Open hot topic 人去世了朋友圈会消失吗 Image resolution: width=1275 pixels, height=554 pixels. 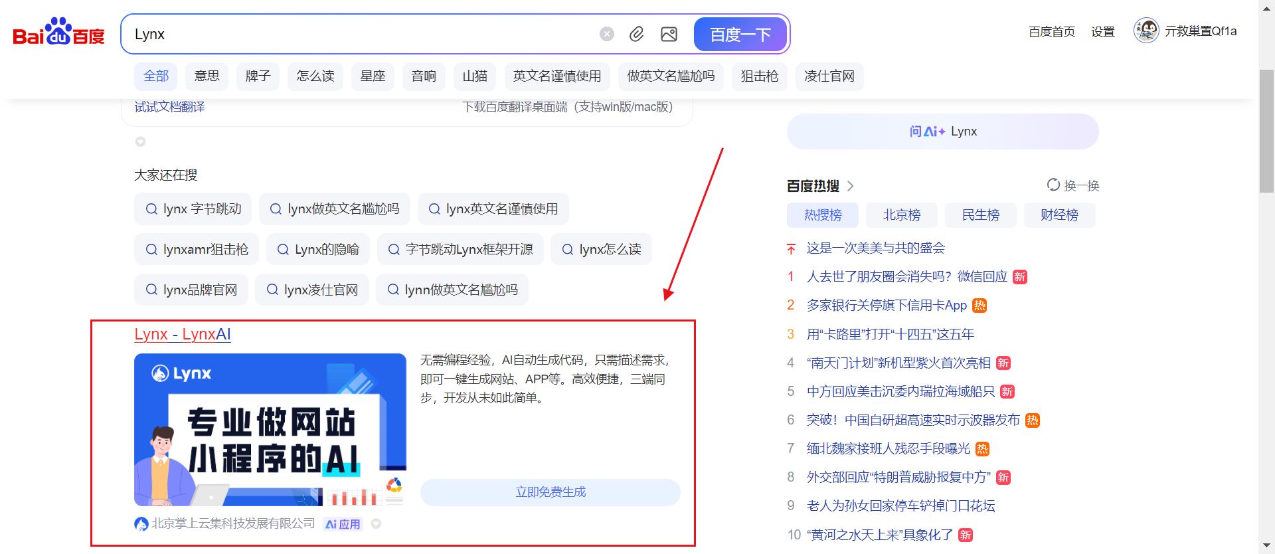tap(907, 277)
